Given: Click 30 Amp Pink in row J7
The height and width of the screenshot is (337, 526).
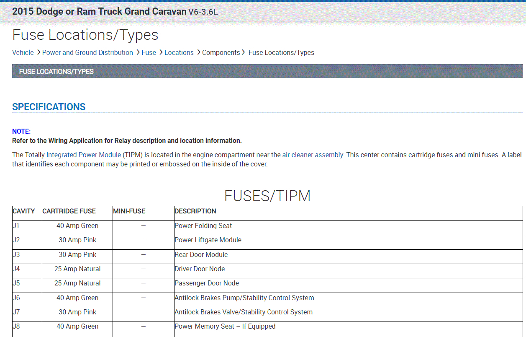Looking at the screenshot, I should point(77,312).
